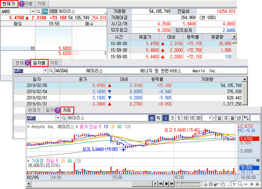Select the 5-minute interval button
Image resolution: width=262 pixels, height=189 pixels.
click(179, 118)
